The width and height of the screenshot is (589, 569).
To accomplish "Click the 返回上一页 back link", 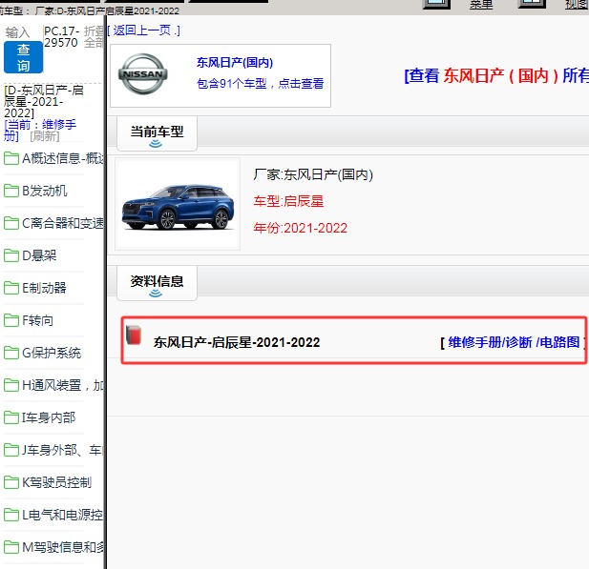I will pos(143,30).
